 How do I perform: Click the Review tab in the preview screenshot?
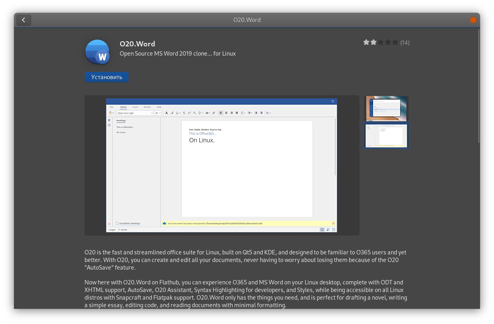[x=147, y=107]
